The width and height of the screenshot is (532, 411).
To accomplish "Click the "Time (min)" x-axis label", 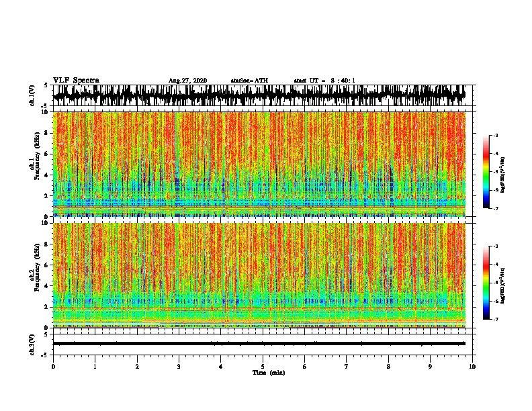I will [269, 373].
